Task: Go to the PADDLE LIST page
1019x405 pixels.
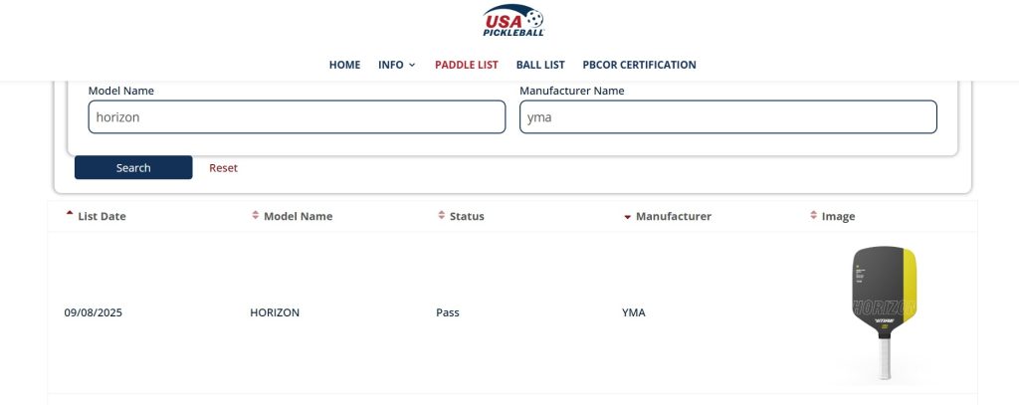Action: point(467,65)
